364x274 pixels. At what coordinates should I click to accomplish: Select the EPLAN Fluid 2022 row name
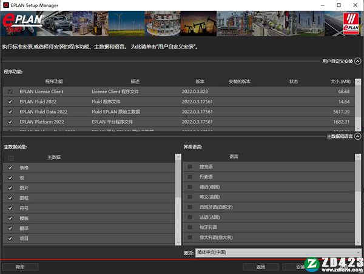click(x=38, y=101)
